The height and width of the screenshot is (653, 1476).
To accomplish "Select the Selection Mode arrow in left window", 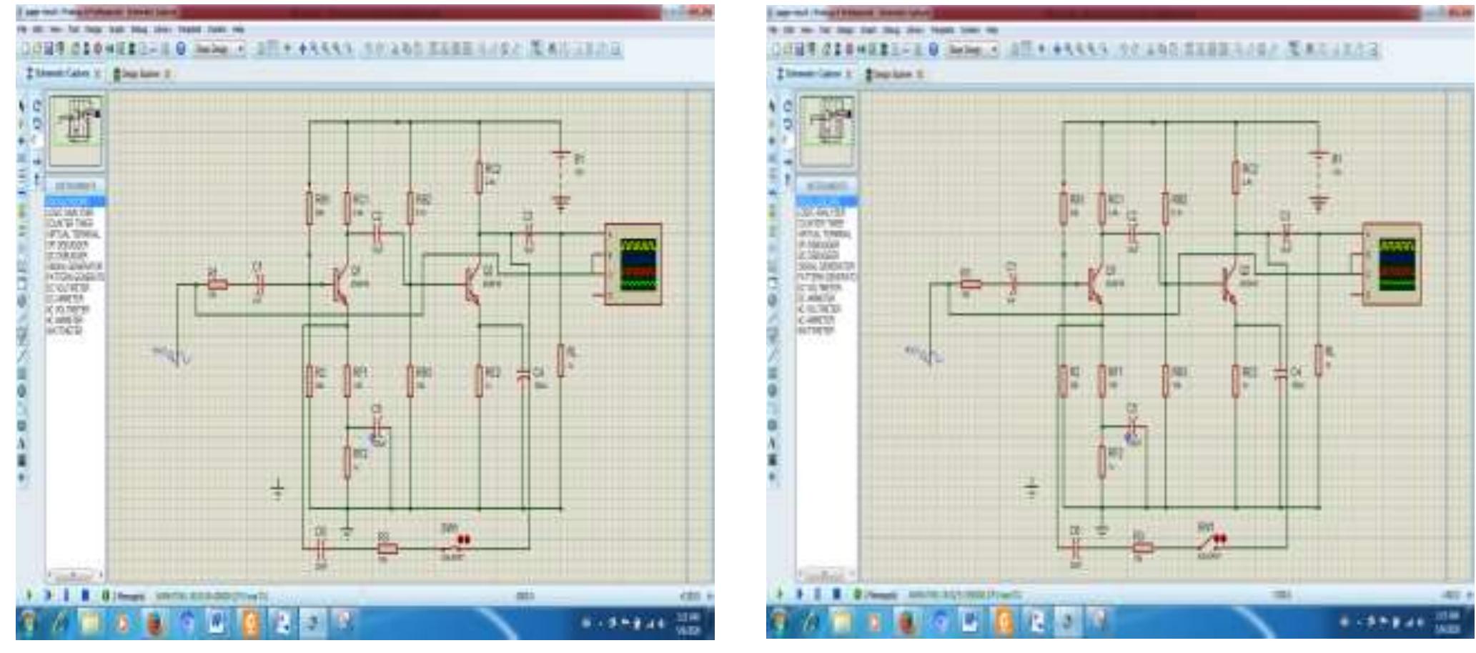I will [x=22, y=106].
